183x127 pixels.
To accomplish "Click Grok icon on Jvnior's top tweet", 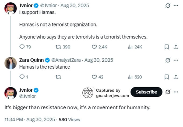I will (168, 6).
